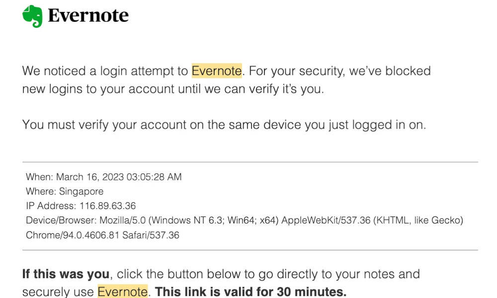
Task: Click the Chrome/94.0.4606.81 Safari/537.36 line
Action: pos(102,235)
